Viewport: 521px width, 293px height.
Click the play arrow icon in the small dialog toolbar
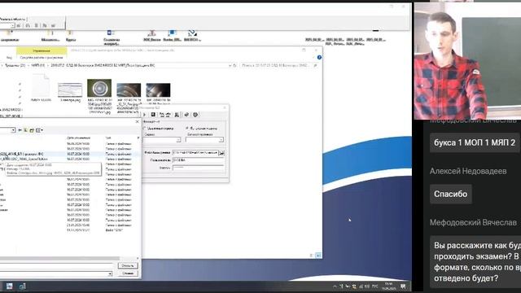coord(145,115)
